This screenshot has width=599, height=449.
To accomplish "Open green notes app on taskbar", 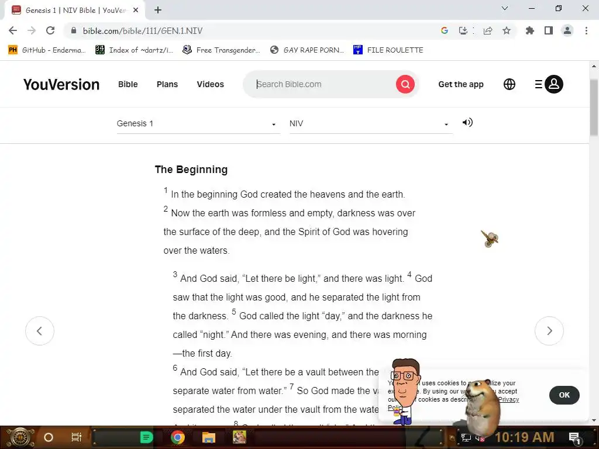I will (146, 437).
